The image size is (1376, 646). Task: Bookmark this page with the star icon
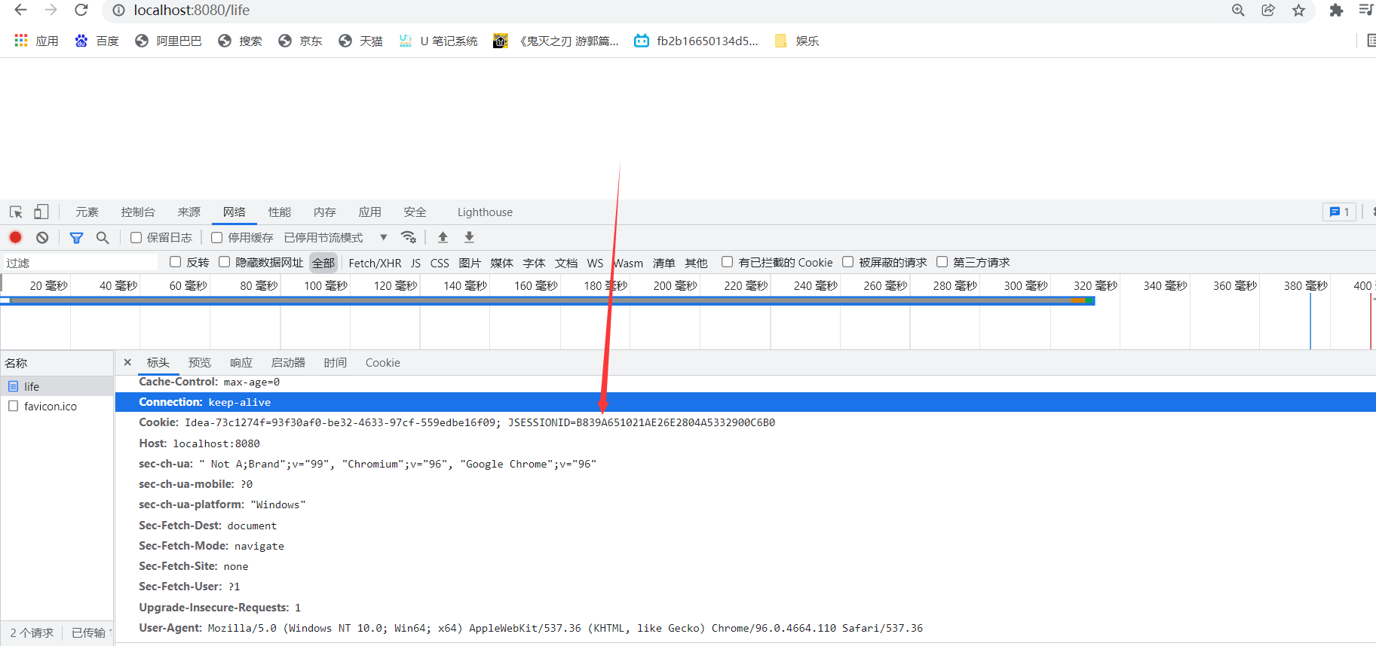1298,10
